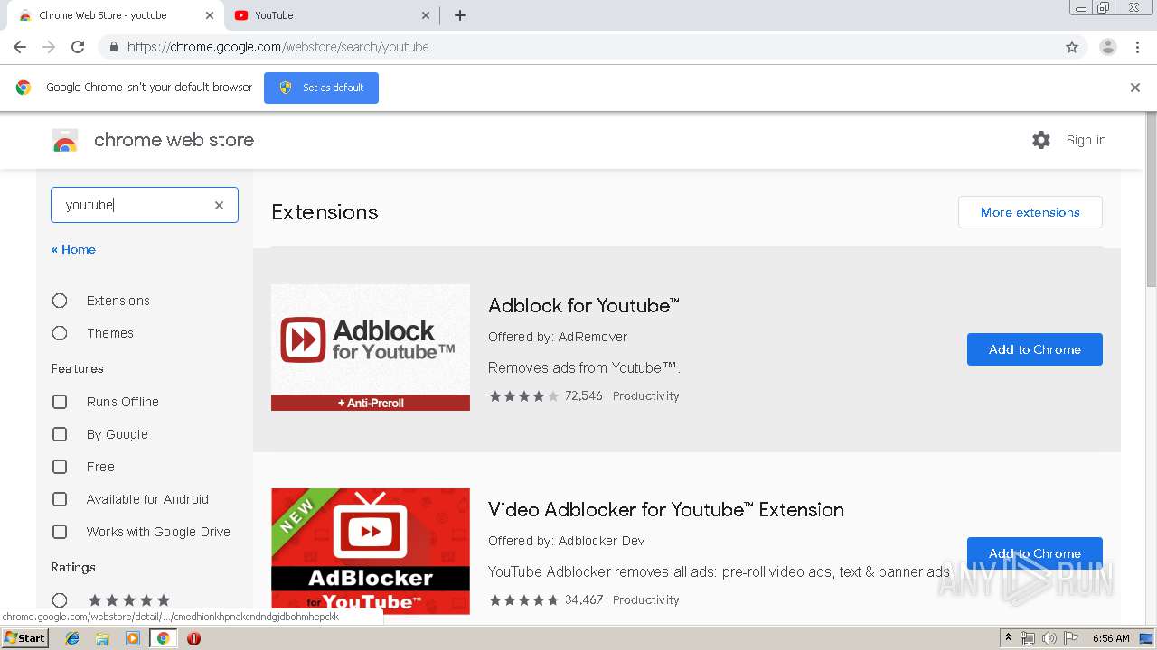Screen dimensions: 1157x650
Task: Click the Chrome taskbar icon
Action: coord(164,638)
